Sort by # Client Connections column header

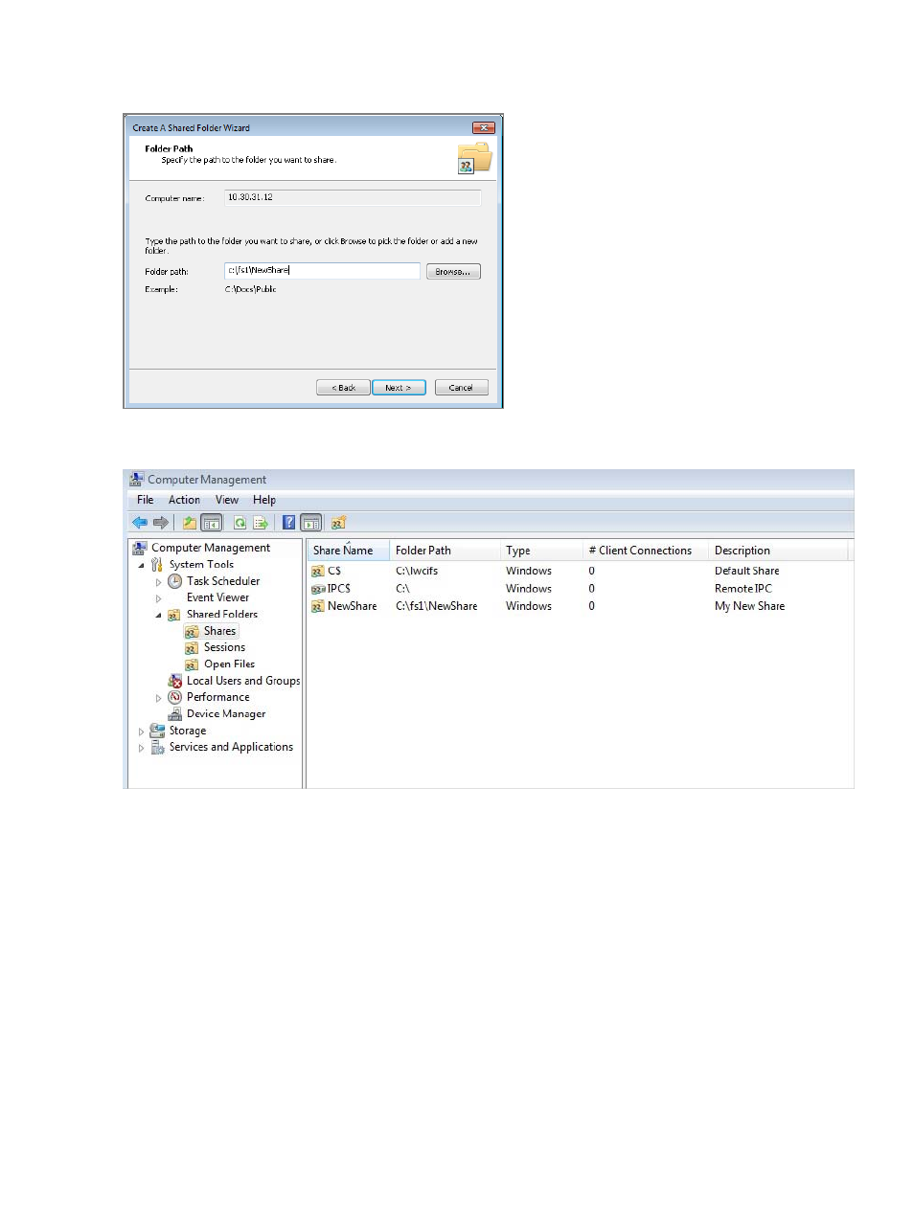[x=646, y=551]
